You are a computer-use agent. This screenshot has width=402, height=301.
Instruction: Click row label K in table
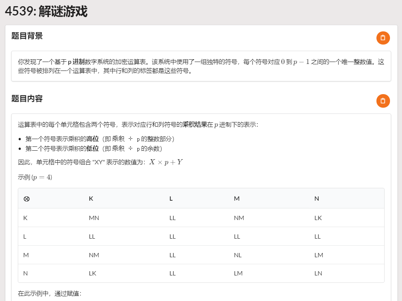click(25, 218)
